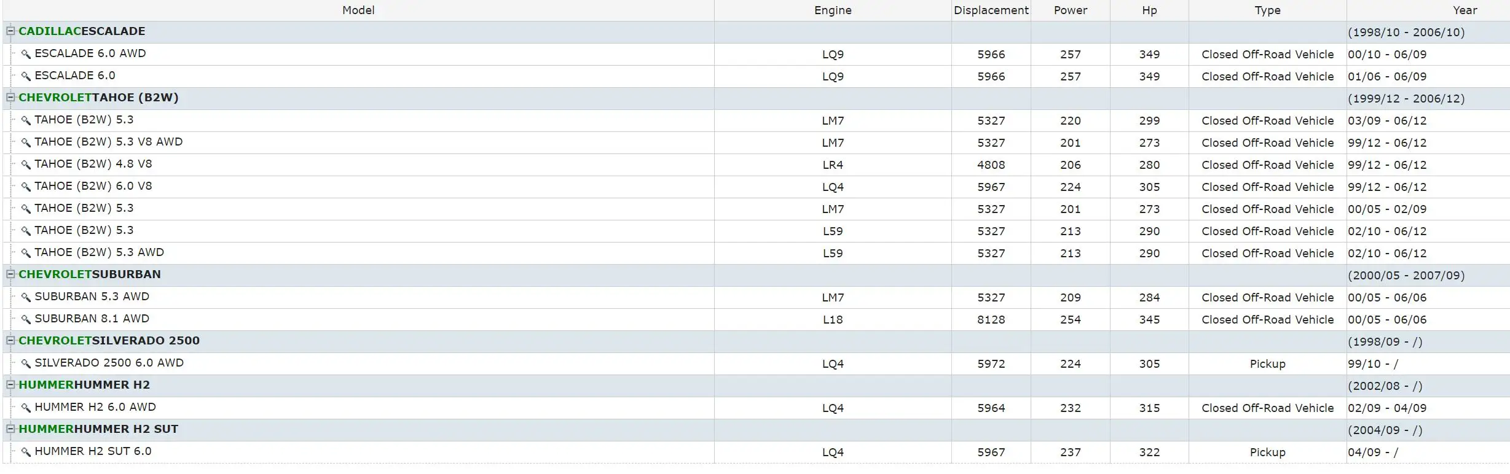The height and width of the screenshot is (474, 1510).
Task: Select the CHEVROLET SUBURBAN group title
Action: pos(90,274)
